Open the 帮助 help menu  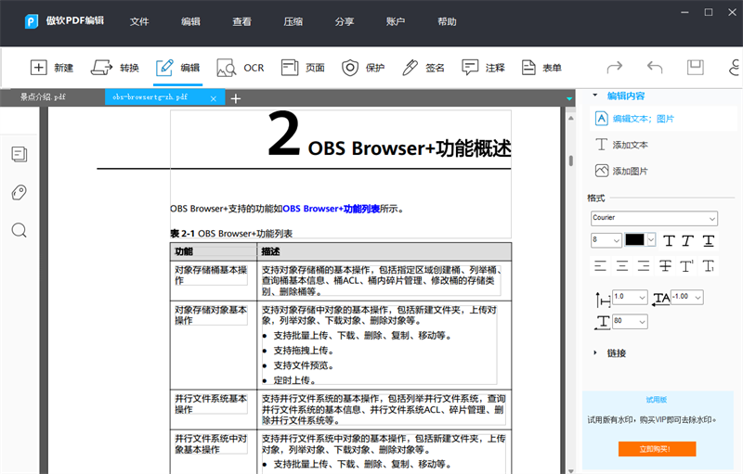coord(447,21)
